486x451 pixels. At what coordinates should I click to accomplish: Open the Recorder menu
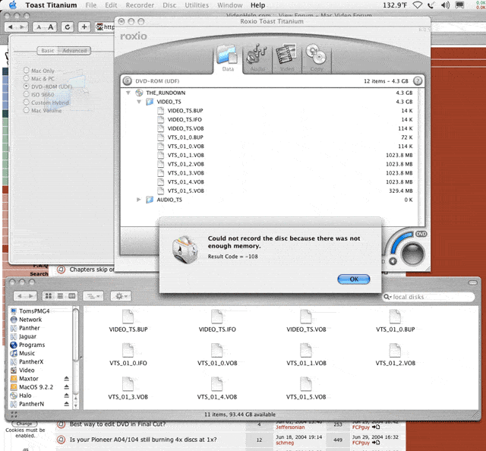tap(140, 5)
